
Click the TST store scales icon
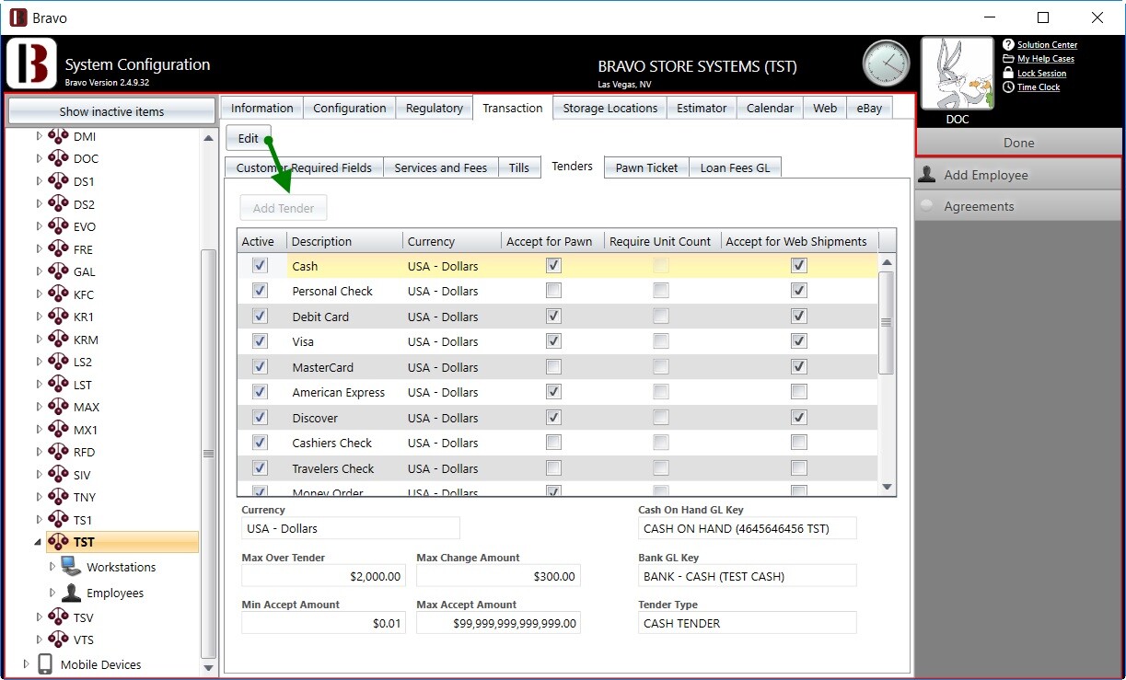(x=58, y=542)
